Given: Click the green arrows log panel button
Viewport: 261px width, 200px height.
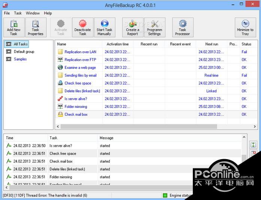Looking at the screenshot, I should (x=253, y=145).
